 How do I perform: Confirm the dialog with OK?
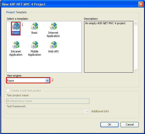tap(109, 125)
